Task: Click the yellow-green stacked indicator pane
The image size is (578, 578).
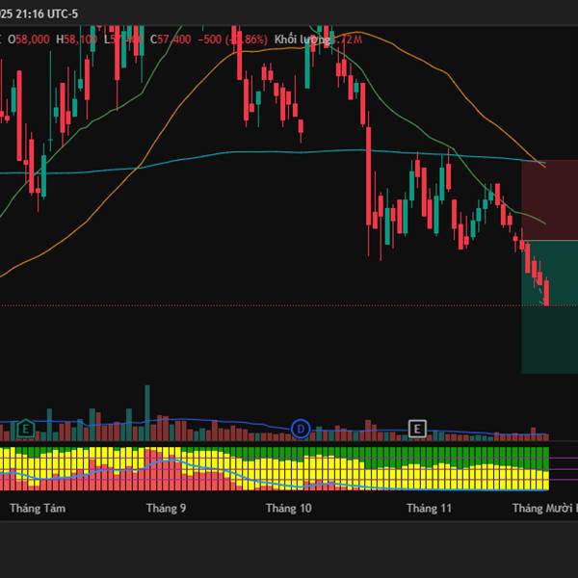Action: [x=275, y=468]
